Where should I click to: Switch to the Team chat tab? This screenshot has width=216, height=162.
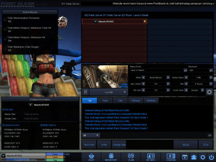tap(105, 100)
